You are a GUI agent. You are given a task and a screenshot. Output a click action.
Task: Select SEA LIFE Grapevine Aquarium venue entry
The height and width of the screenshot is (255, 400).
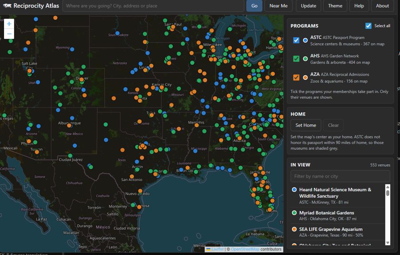(338, 232)
